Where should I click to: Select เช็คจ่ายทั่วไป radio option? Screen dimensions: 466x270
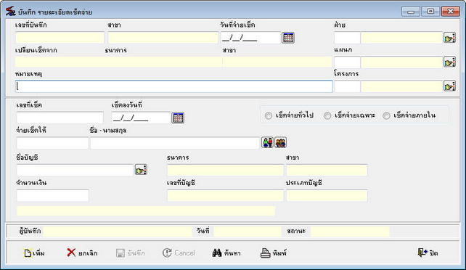tap(269, 115)
